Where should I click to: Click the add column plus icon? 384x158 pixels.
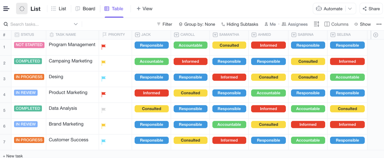(x=376, y=35)
